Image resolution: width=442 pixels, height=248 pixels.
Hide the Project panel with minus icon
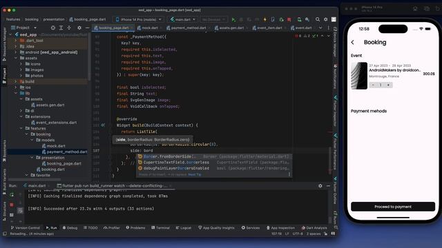[x=87, y=28]
